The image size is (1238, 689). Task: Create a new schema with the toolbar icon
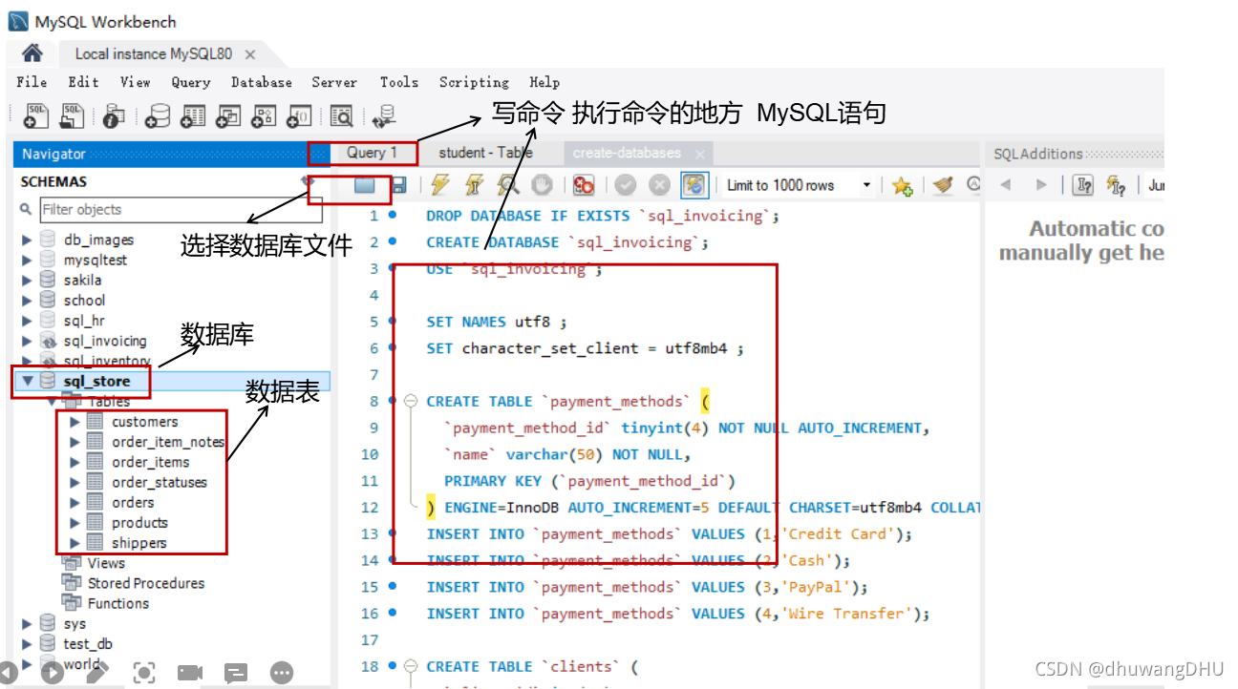[158, 115]
